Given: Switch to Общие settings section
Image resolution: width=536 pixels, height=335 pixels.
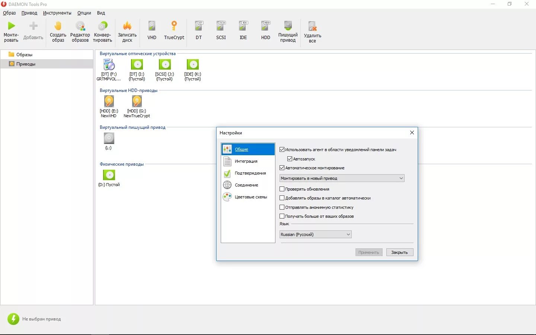Looking at the screenshot, I should [x=248, y=149].
